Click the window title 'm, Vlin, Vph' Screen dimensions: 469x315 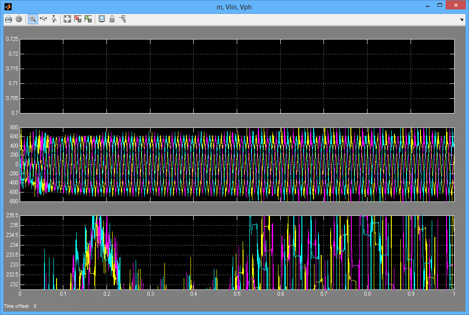tap(235, 6)
